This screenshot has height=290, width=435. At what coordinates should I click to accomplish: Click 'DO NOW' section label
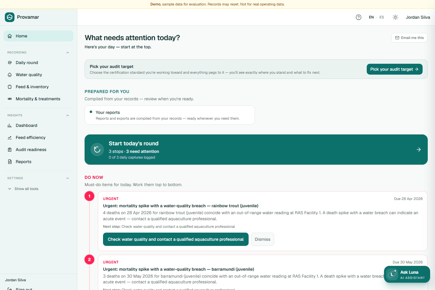(94, 177)
